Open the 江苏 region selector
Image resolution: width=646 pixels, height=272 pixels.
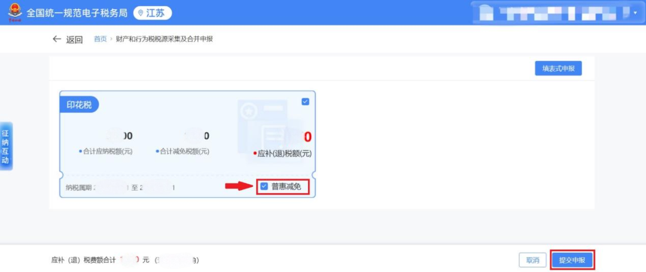click(x=153, y=13)
